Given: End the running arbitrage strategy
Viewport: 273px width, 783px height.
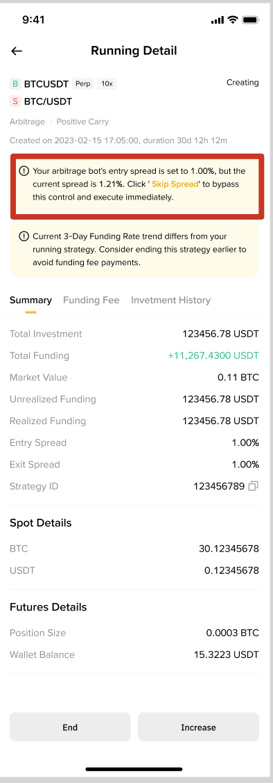Looking at the screenshot, I should (x=70, y=727).
